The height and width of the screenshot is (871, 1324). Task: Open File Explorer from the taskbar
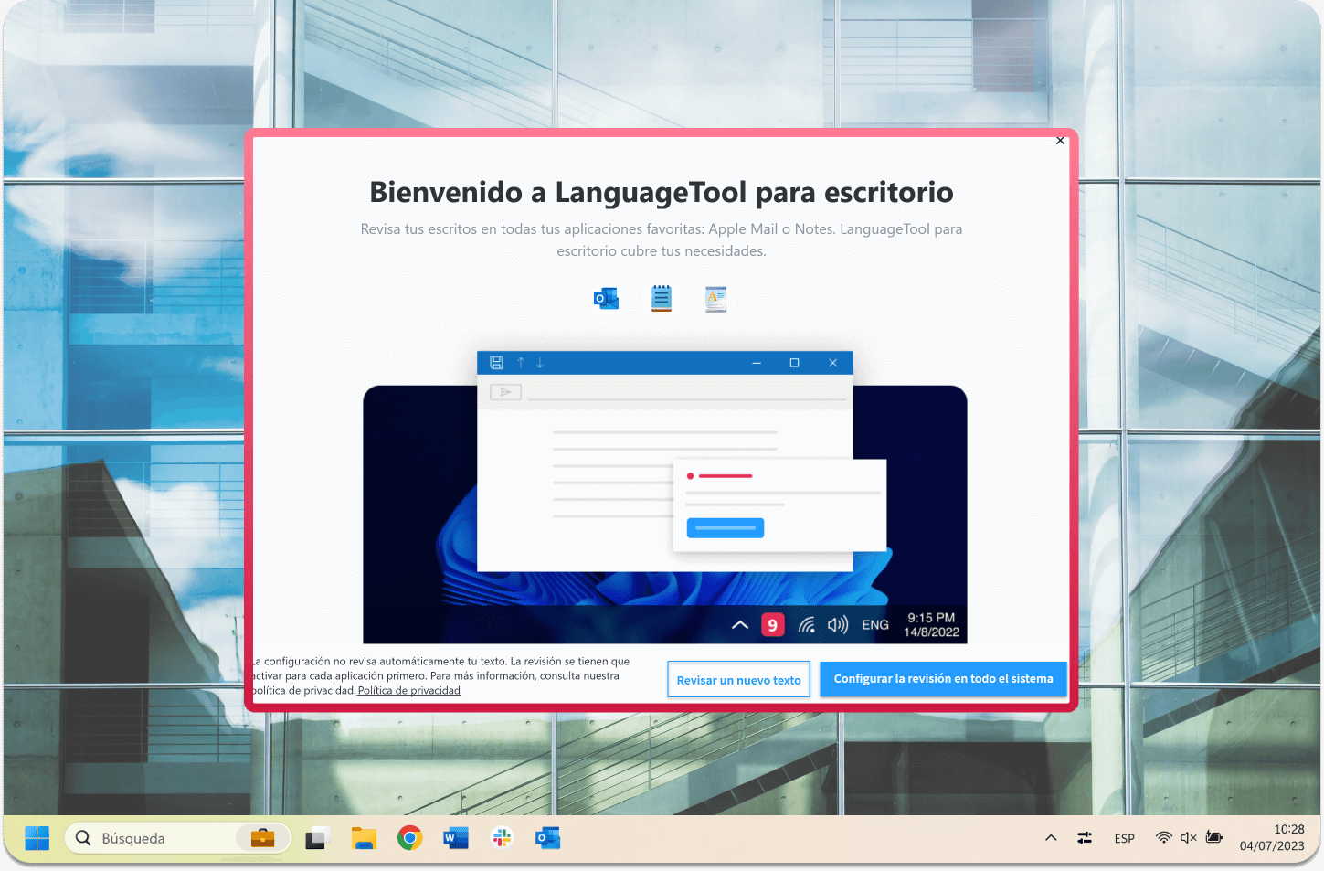point(364,838)
